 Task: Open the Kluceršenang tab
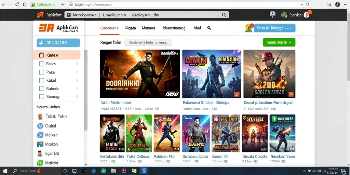174,28
